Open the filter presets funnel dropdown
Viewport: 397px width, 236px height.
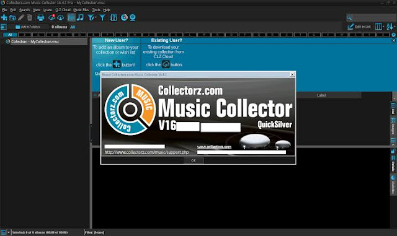pos(92,17)
